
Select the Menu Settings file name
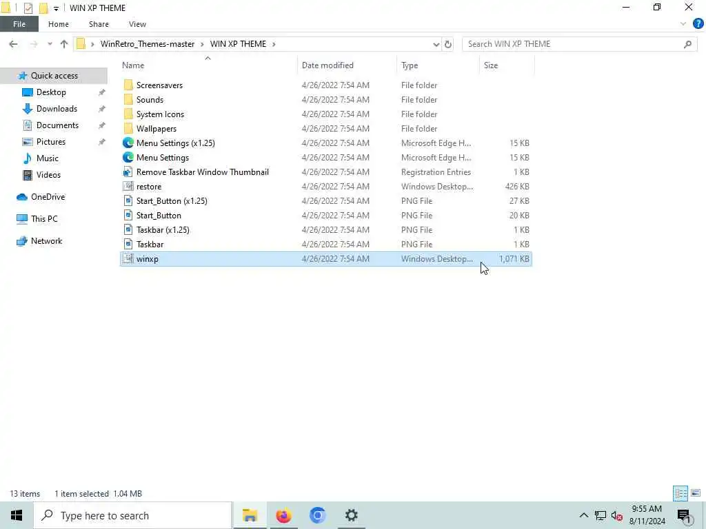point(163,158)
